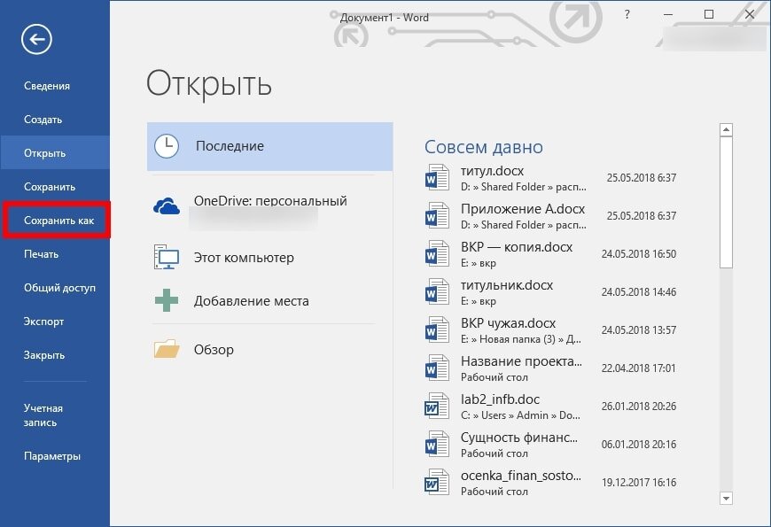This screenshot has width=771, height=527.
Task: Open recent file титульник.docx
Action: pos(552,291)
